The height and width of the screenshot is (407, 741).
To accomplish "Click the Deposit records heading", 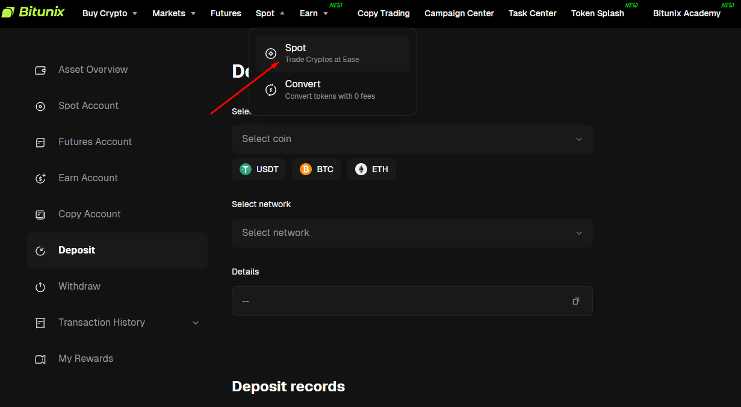I will coord(288,387).
